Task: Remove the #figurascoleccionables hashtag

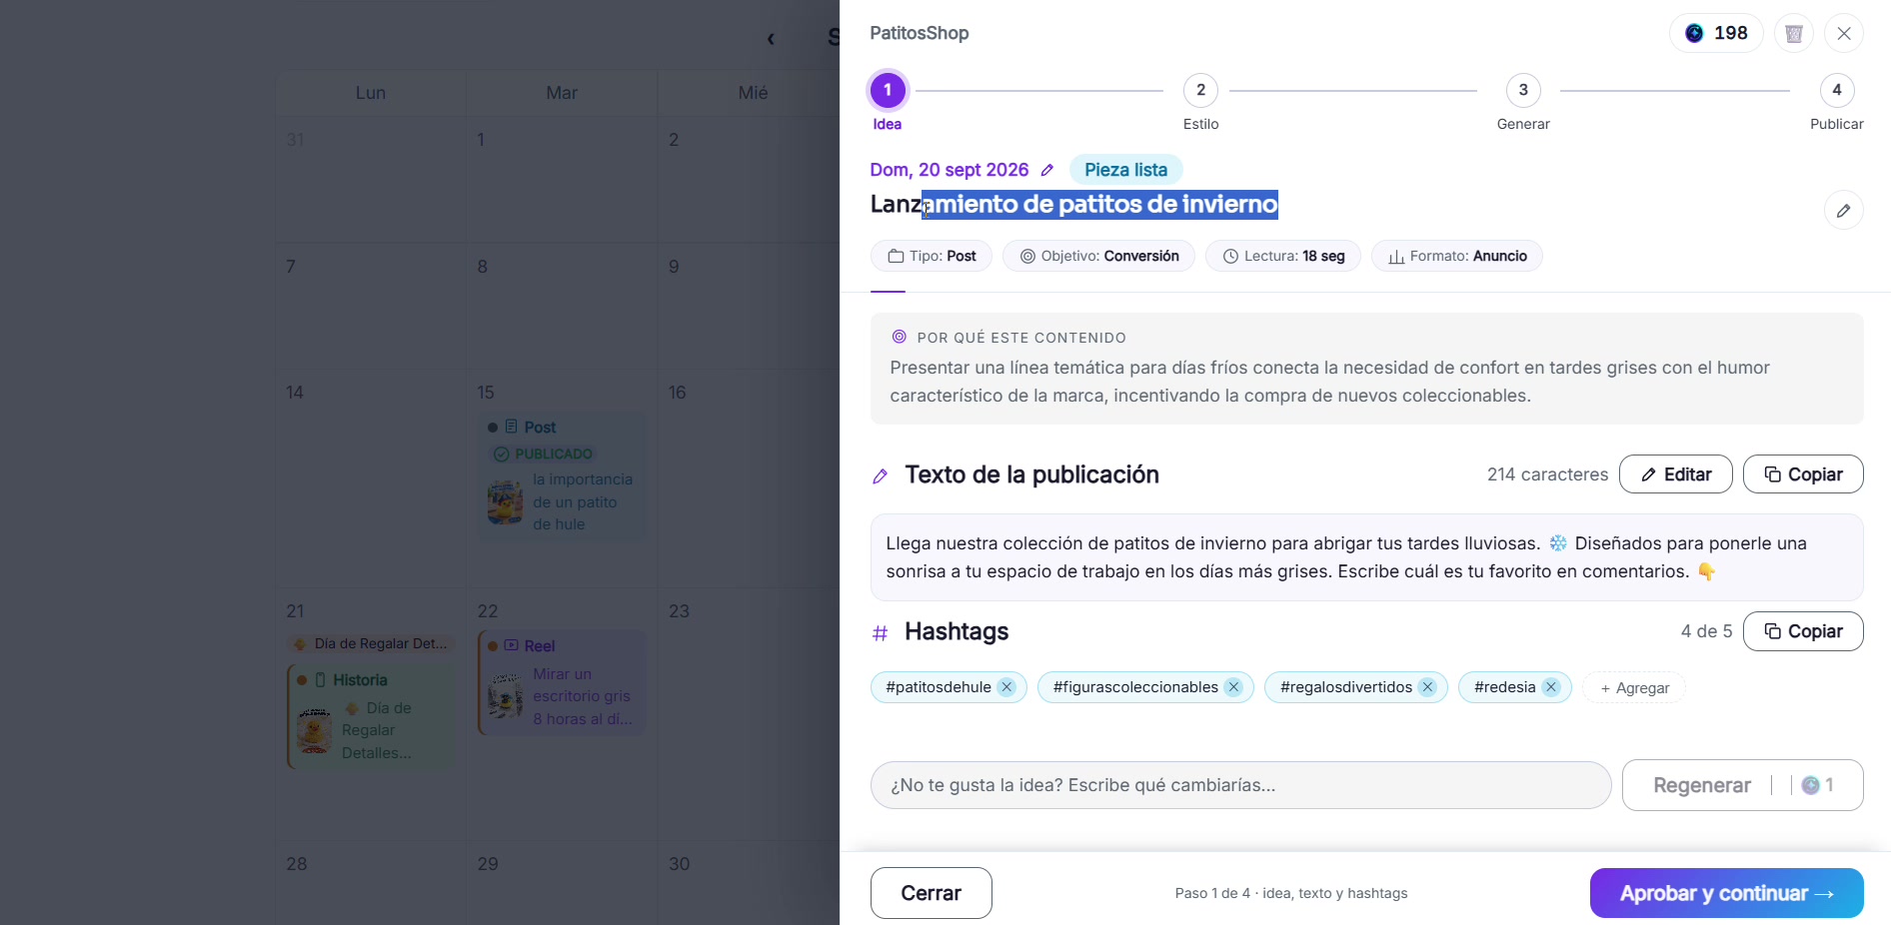Action: [1233, 687]
